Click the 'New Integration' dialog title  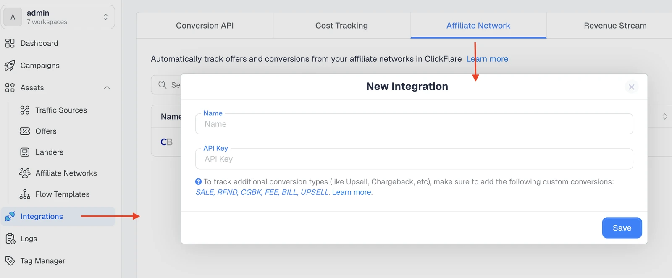click(407, 87)
